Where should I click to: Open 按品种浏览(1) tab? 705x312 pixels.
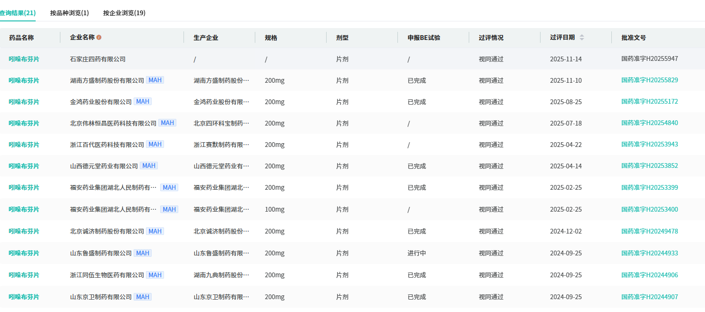[x=69, y=13]
